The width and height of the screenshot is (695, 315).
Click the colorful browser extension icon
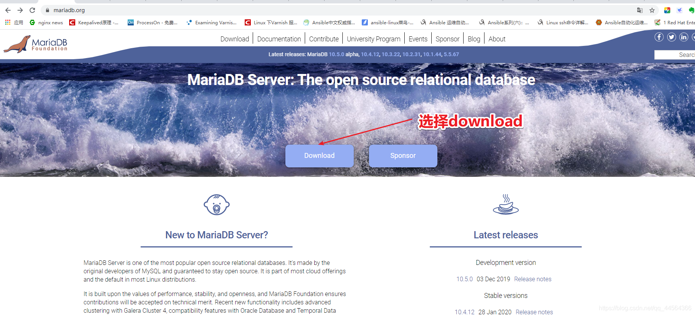[667, 10]
